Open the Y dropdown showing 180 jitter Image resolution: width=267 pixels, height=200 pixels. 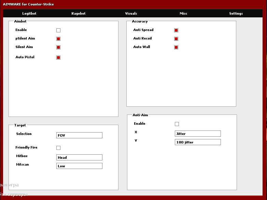pyautogui.click(x=198, y=142)
